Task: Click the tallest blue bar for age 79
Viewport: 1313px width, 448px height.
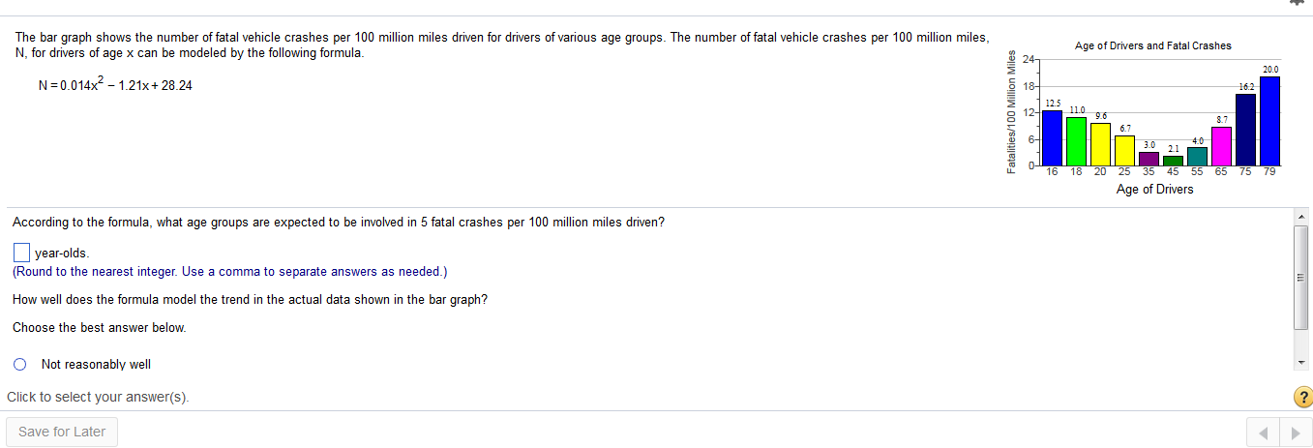Action: [x=1269, y=121]
